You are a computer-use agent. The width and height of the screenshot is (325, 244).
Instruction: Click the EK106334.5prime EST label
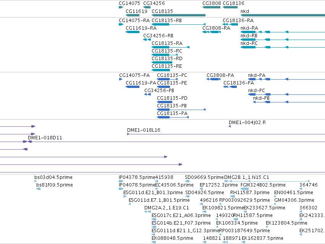(x=237, y=223)
